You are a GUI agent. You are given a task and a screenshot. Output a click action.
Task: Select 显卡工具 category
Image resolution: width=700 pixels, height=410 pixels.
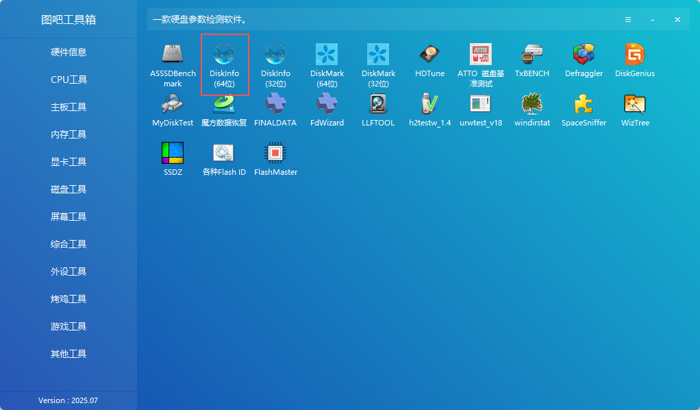[x=68, y=162]
